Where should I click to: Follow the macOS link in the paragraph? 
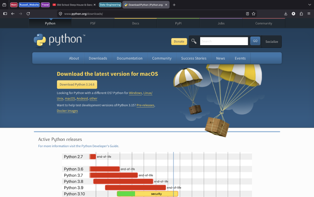point(70,98)
